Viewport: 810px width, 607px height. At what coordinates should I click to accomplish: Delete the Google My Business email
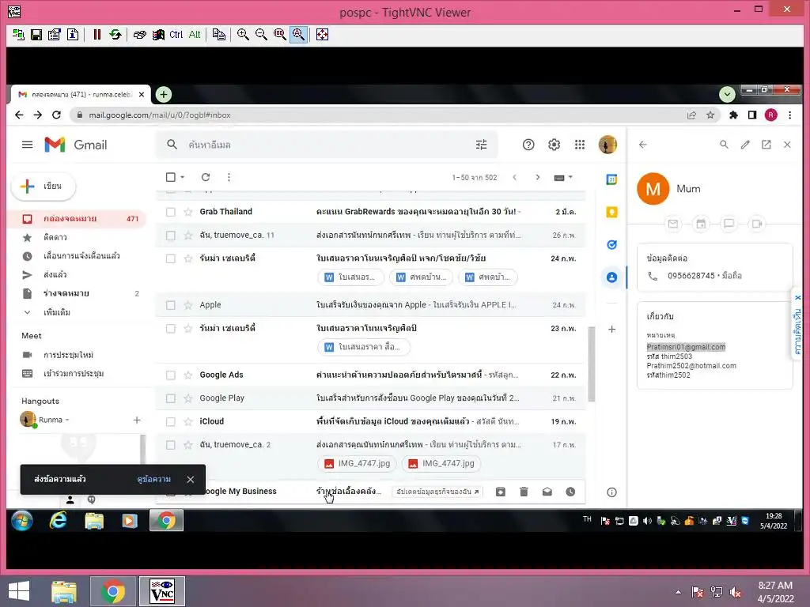[x=524, y=492]
